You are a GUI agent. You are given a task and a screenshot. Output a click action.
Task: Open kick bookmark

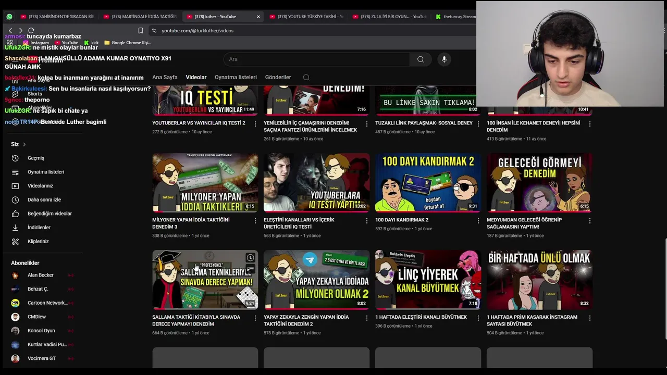point(91,43)
